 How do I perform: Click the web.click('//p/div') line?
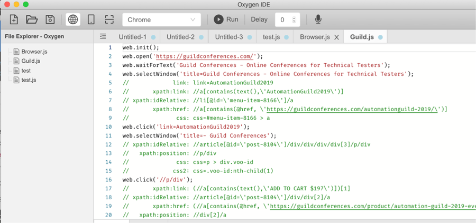tap(158, 180)
